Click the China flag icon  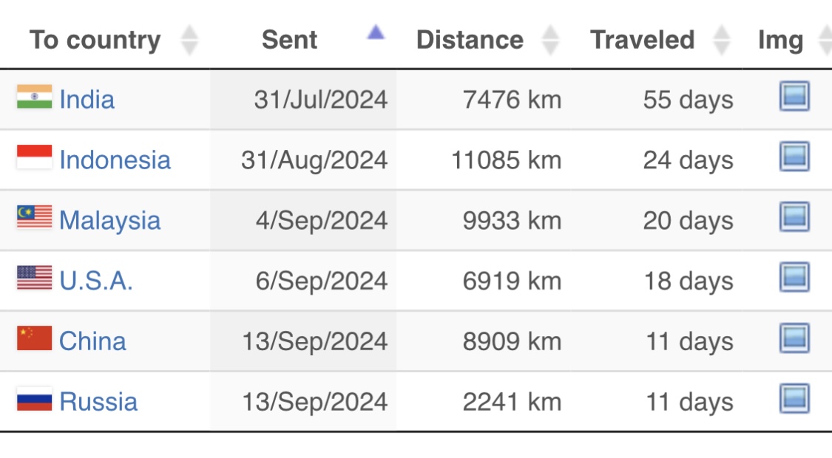[35, 338]
